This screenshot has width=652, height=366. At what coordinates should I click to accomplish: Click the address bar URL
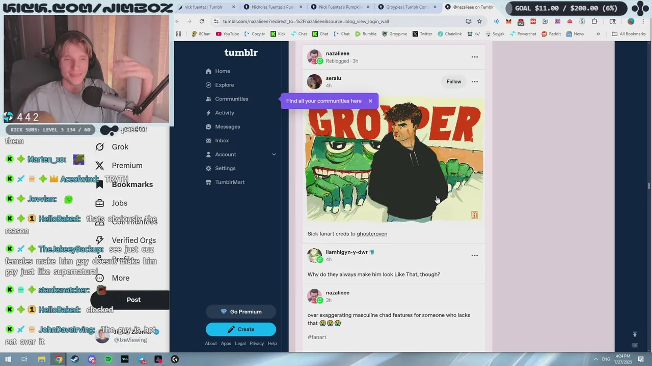[306, 21]
